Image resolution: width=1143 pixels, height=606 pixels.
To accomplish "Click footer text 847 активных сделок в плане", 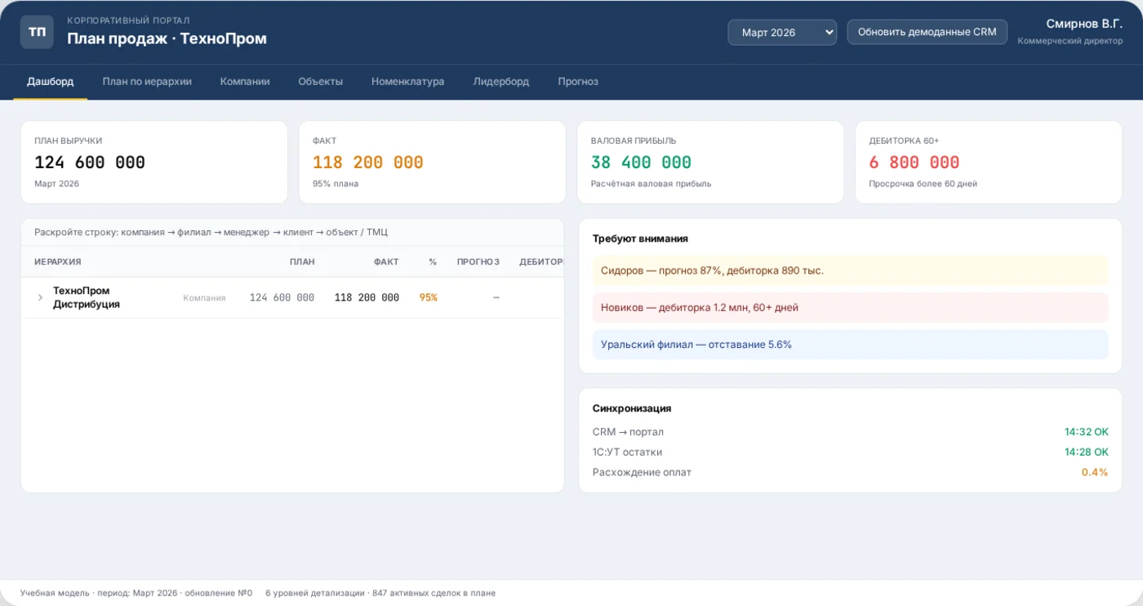I will click(x=434, y=593).
